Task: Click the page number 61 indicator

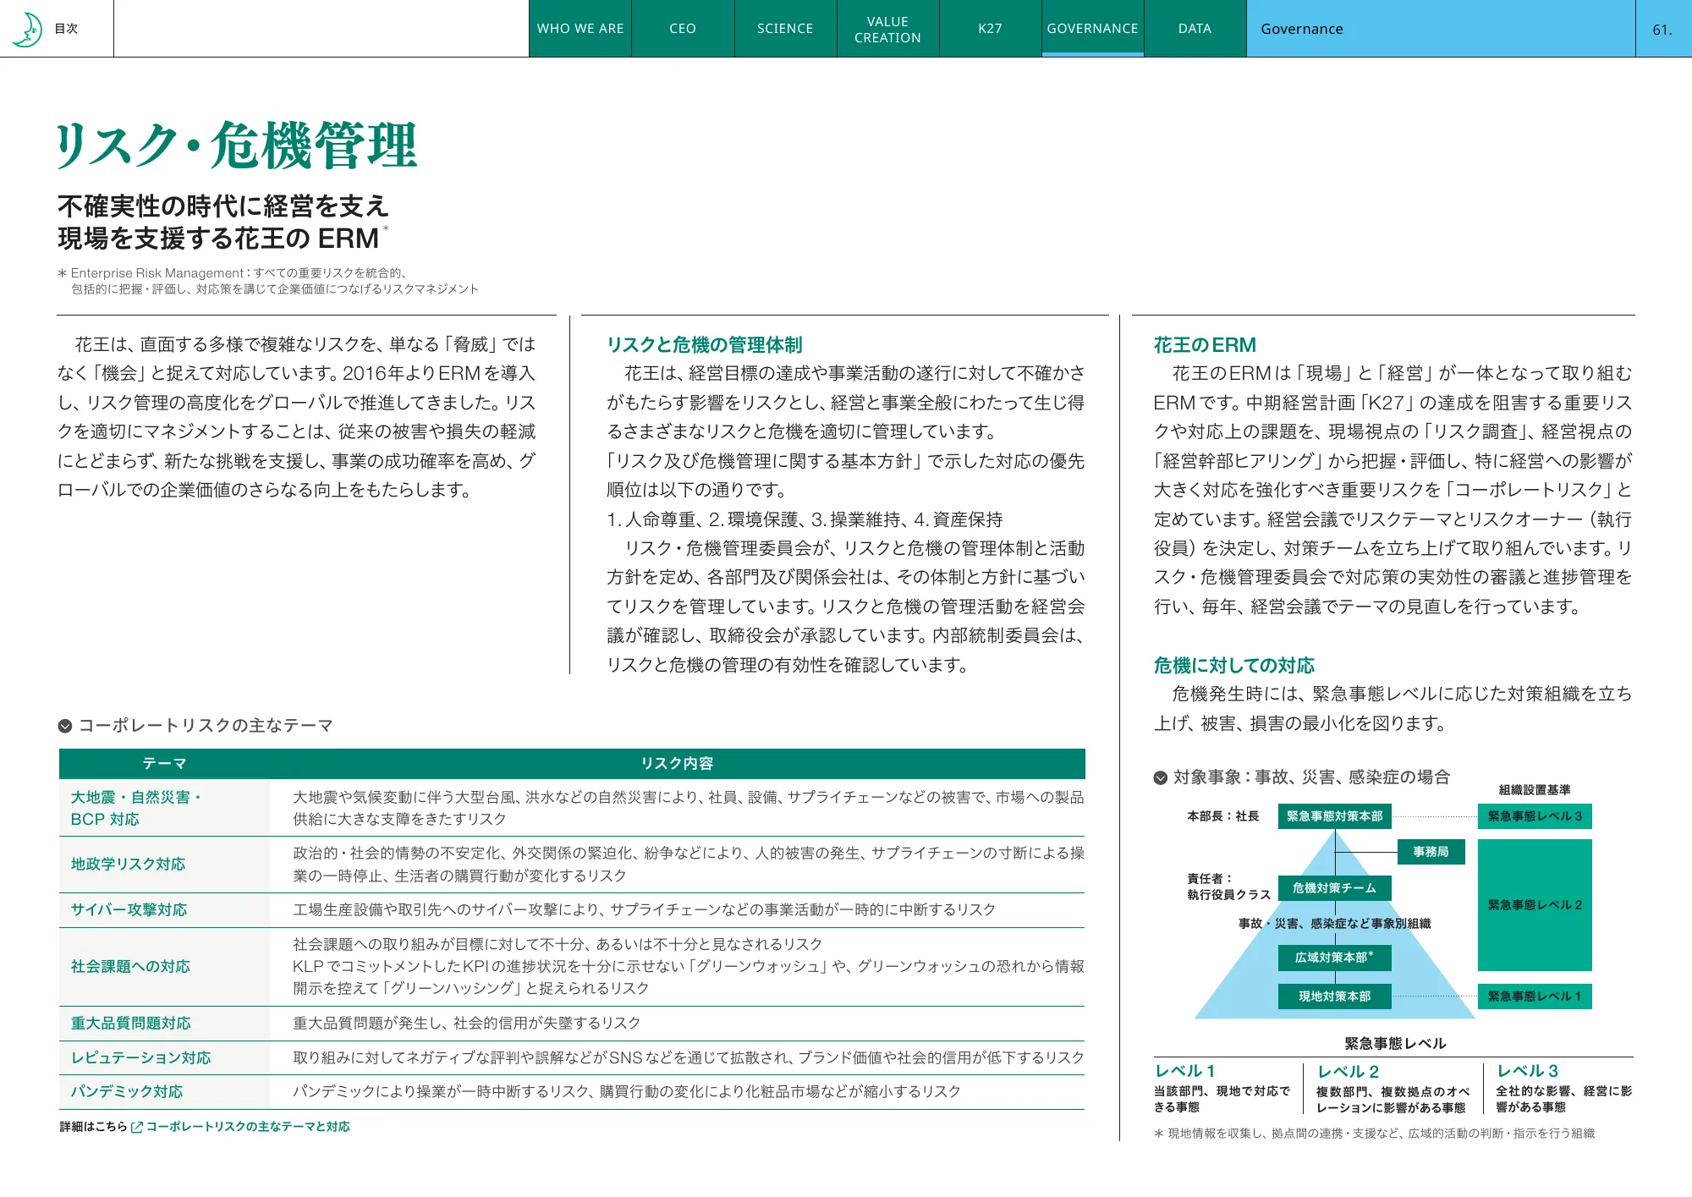Action: click(x=1662, y=30)
